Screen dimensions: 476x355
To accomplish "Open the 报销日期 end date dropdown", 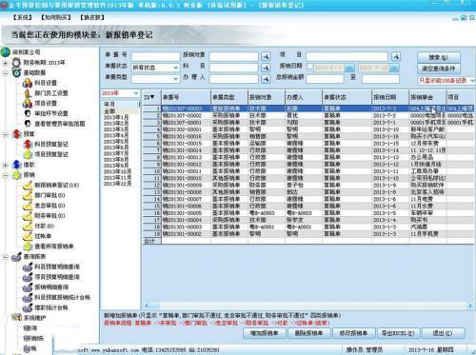I will 394,68.
